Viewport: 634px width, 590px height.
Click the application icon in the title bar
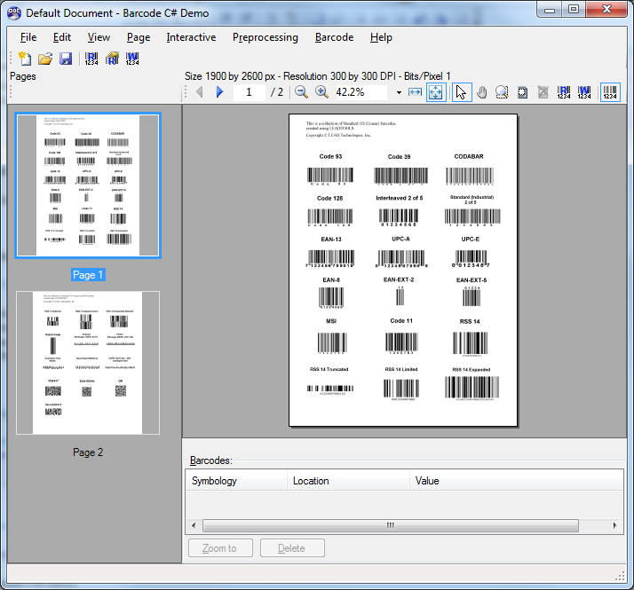[x=14, y=13]
